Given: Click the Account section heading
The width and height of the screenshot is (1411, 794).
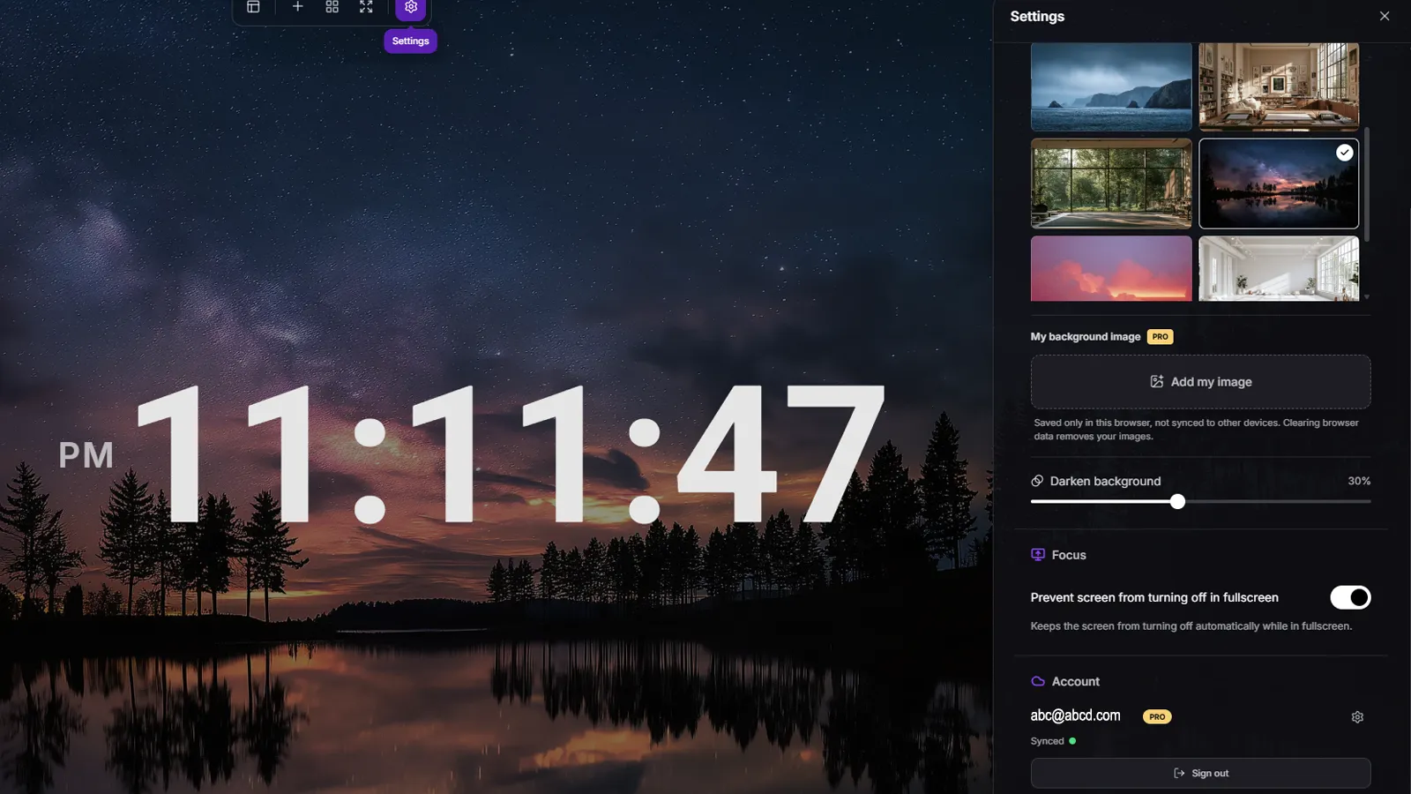Looking at the screenshot, I should [x=1065, y=681].
